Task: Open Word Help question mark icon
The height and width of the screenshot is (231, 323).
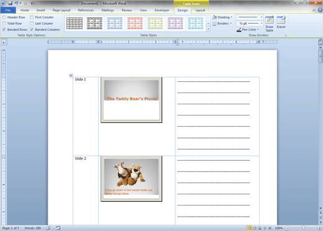Action: [x=320, y=10]
